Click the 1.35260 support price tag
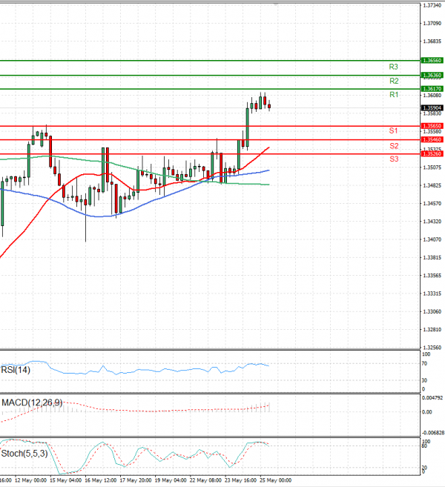445x487 pixels. pos(432,153)
